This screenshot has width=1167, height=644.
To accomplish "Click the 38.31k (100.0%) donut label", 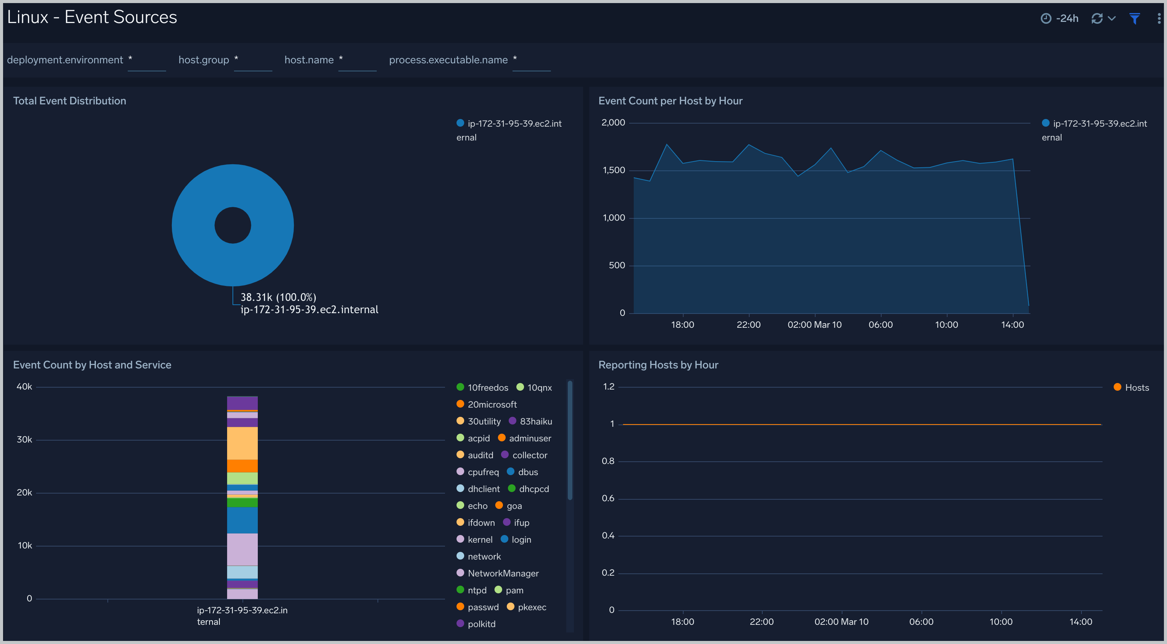I will (278, 297).
